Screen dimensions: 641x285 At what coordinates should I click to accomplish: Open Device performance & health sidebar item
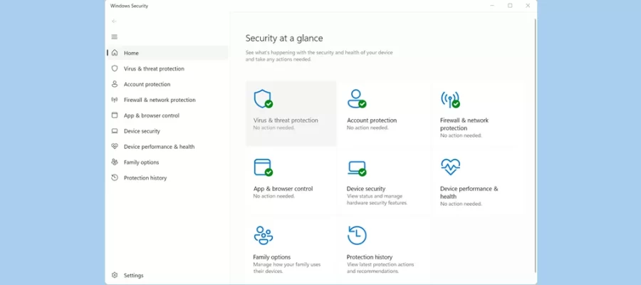coord(167,146)
